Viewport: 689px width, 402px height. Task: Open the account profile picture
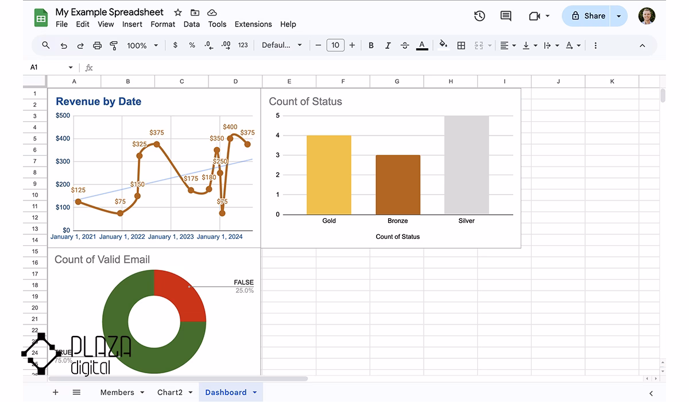(x=647, y=16)
